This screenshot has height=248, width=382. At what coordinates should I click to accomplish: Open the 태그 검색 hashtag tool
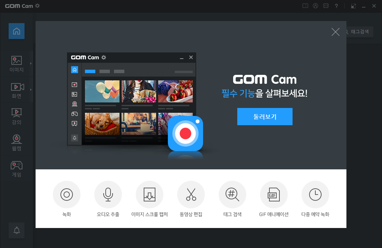coord(232,194)
